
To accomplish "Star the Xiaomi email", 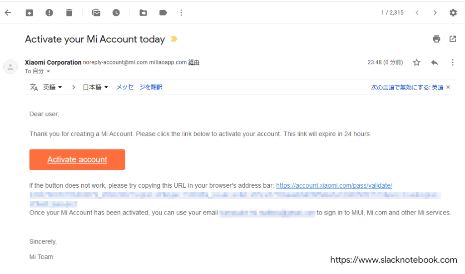I will [x=417, y=62].
